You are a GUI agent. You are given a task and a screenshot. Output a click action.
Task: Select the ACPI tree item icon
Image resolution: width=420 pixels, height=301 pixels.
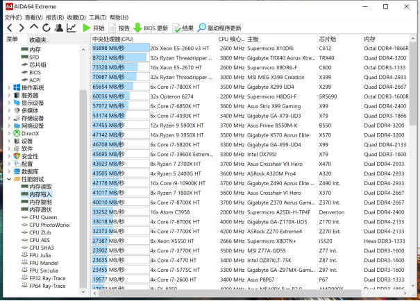24,80
